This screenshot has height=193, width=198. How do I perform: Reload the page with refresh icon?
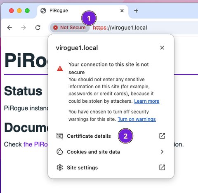(x=38, y=28)
